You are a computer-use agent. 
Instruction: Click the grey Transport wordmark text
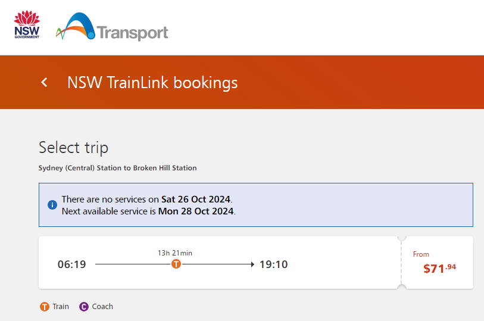(133, 33)
